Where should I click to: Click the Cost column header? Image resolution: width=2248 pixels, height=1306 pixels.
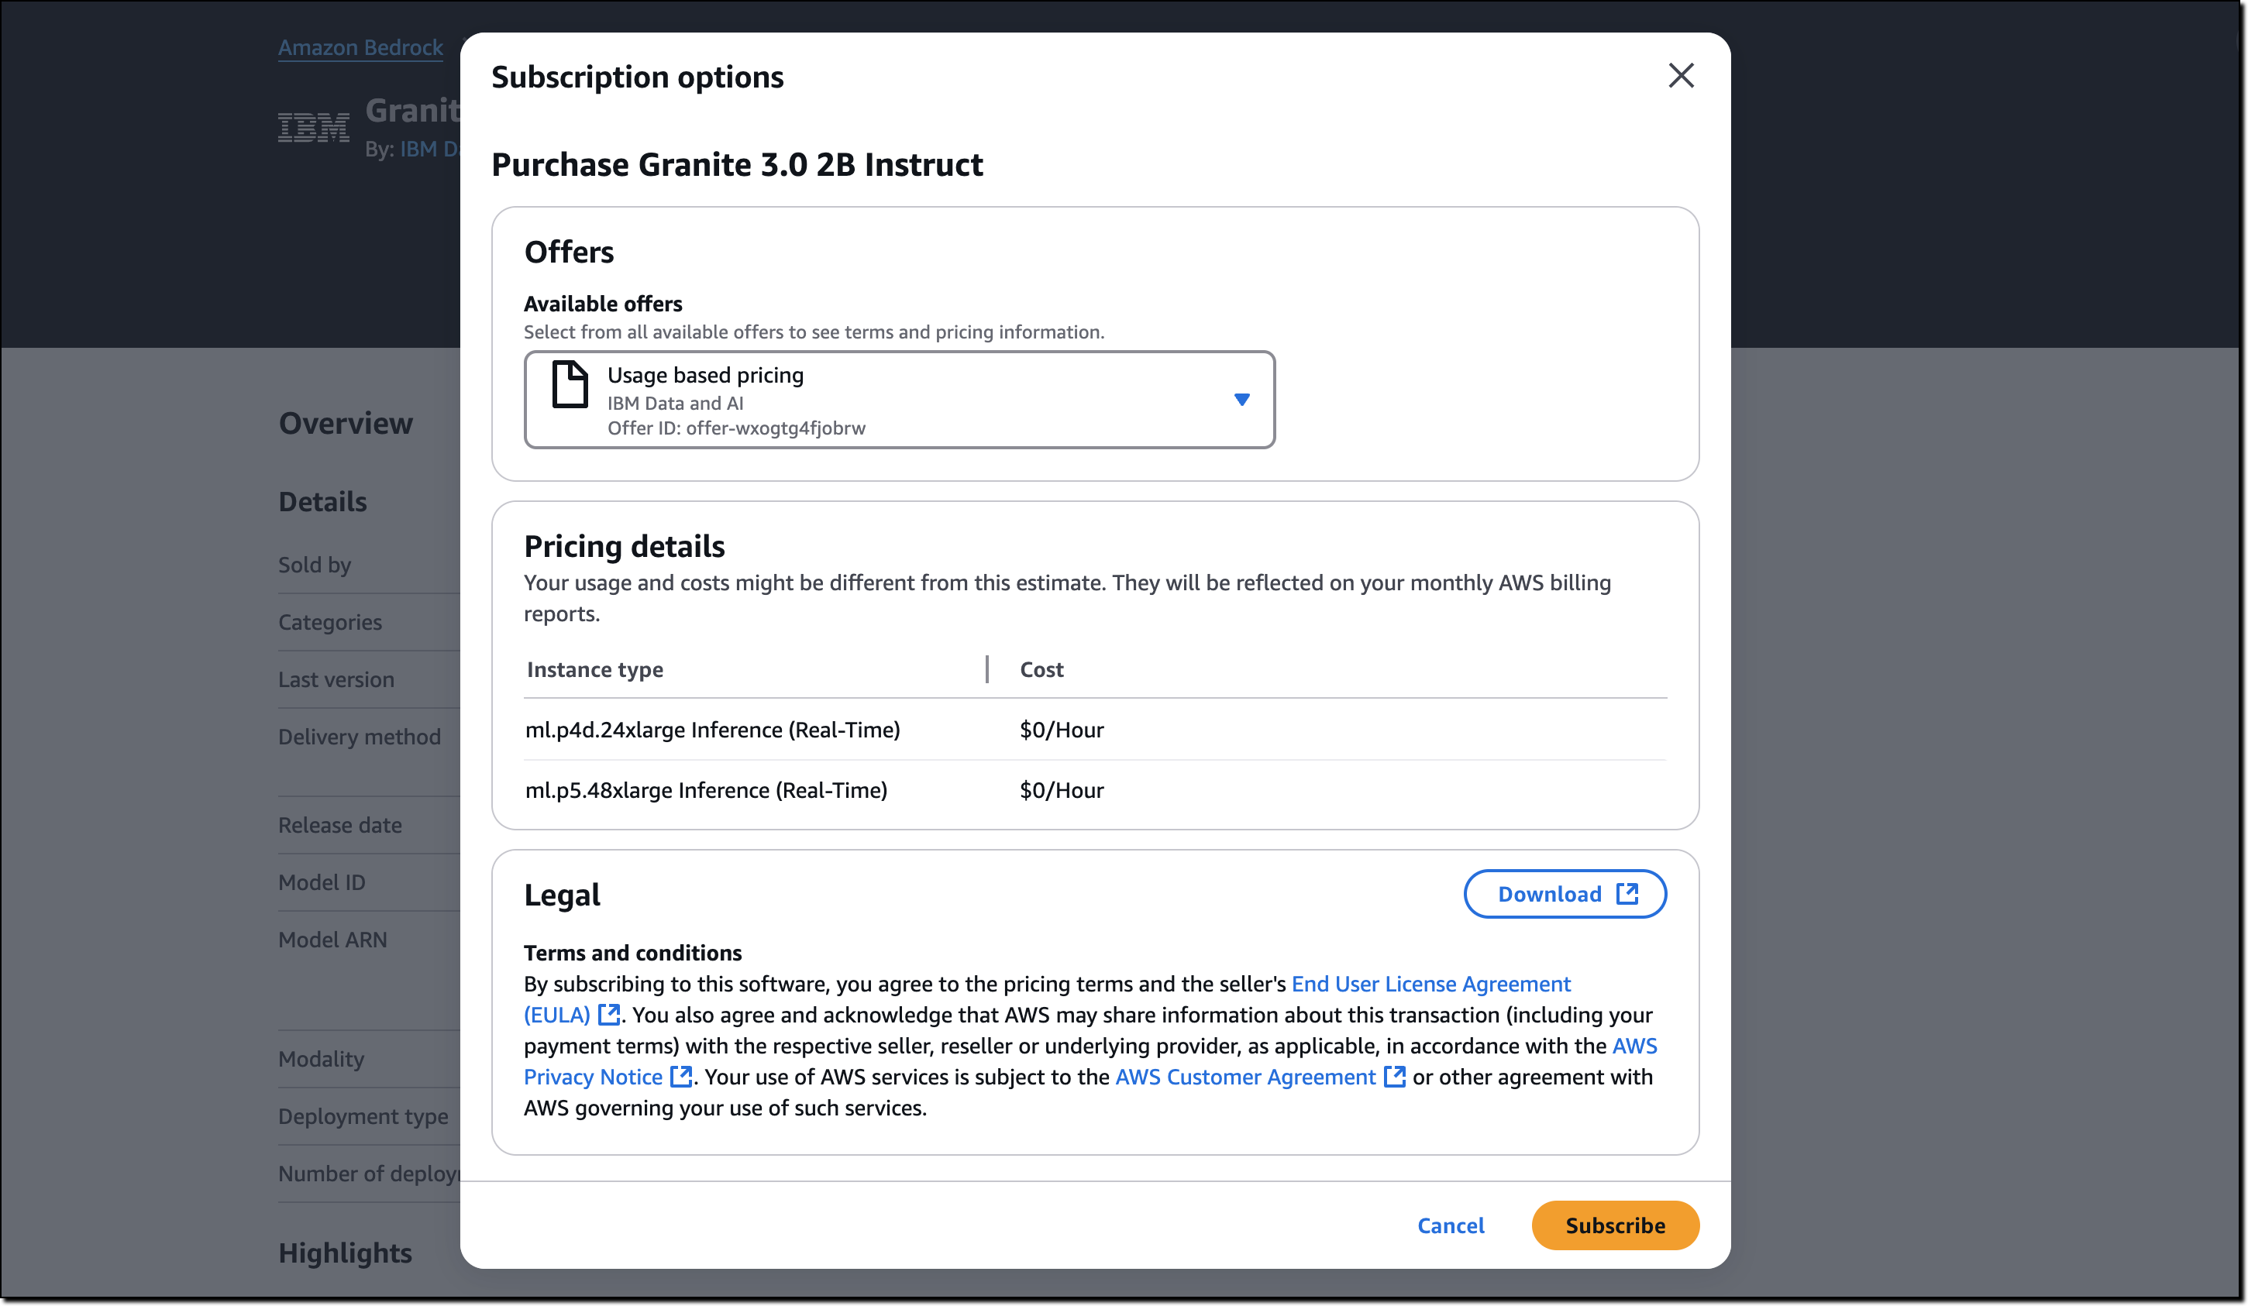tap(1041, 669)
